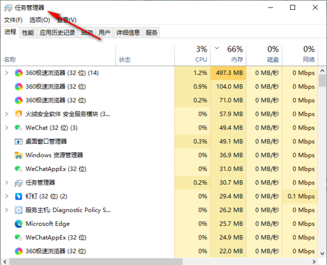
Task: Click the 0.3% CPU cell
Action: (192, 141)
